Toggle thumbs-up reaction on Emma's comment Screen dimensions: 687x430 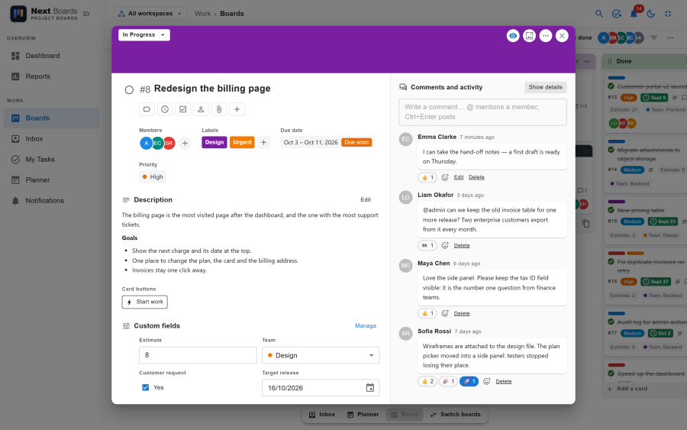(427, 177)
